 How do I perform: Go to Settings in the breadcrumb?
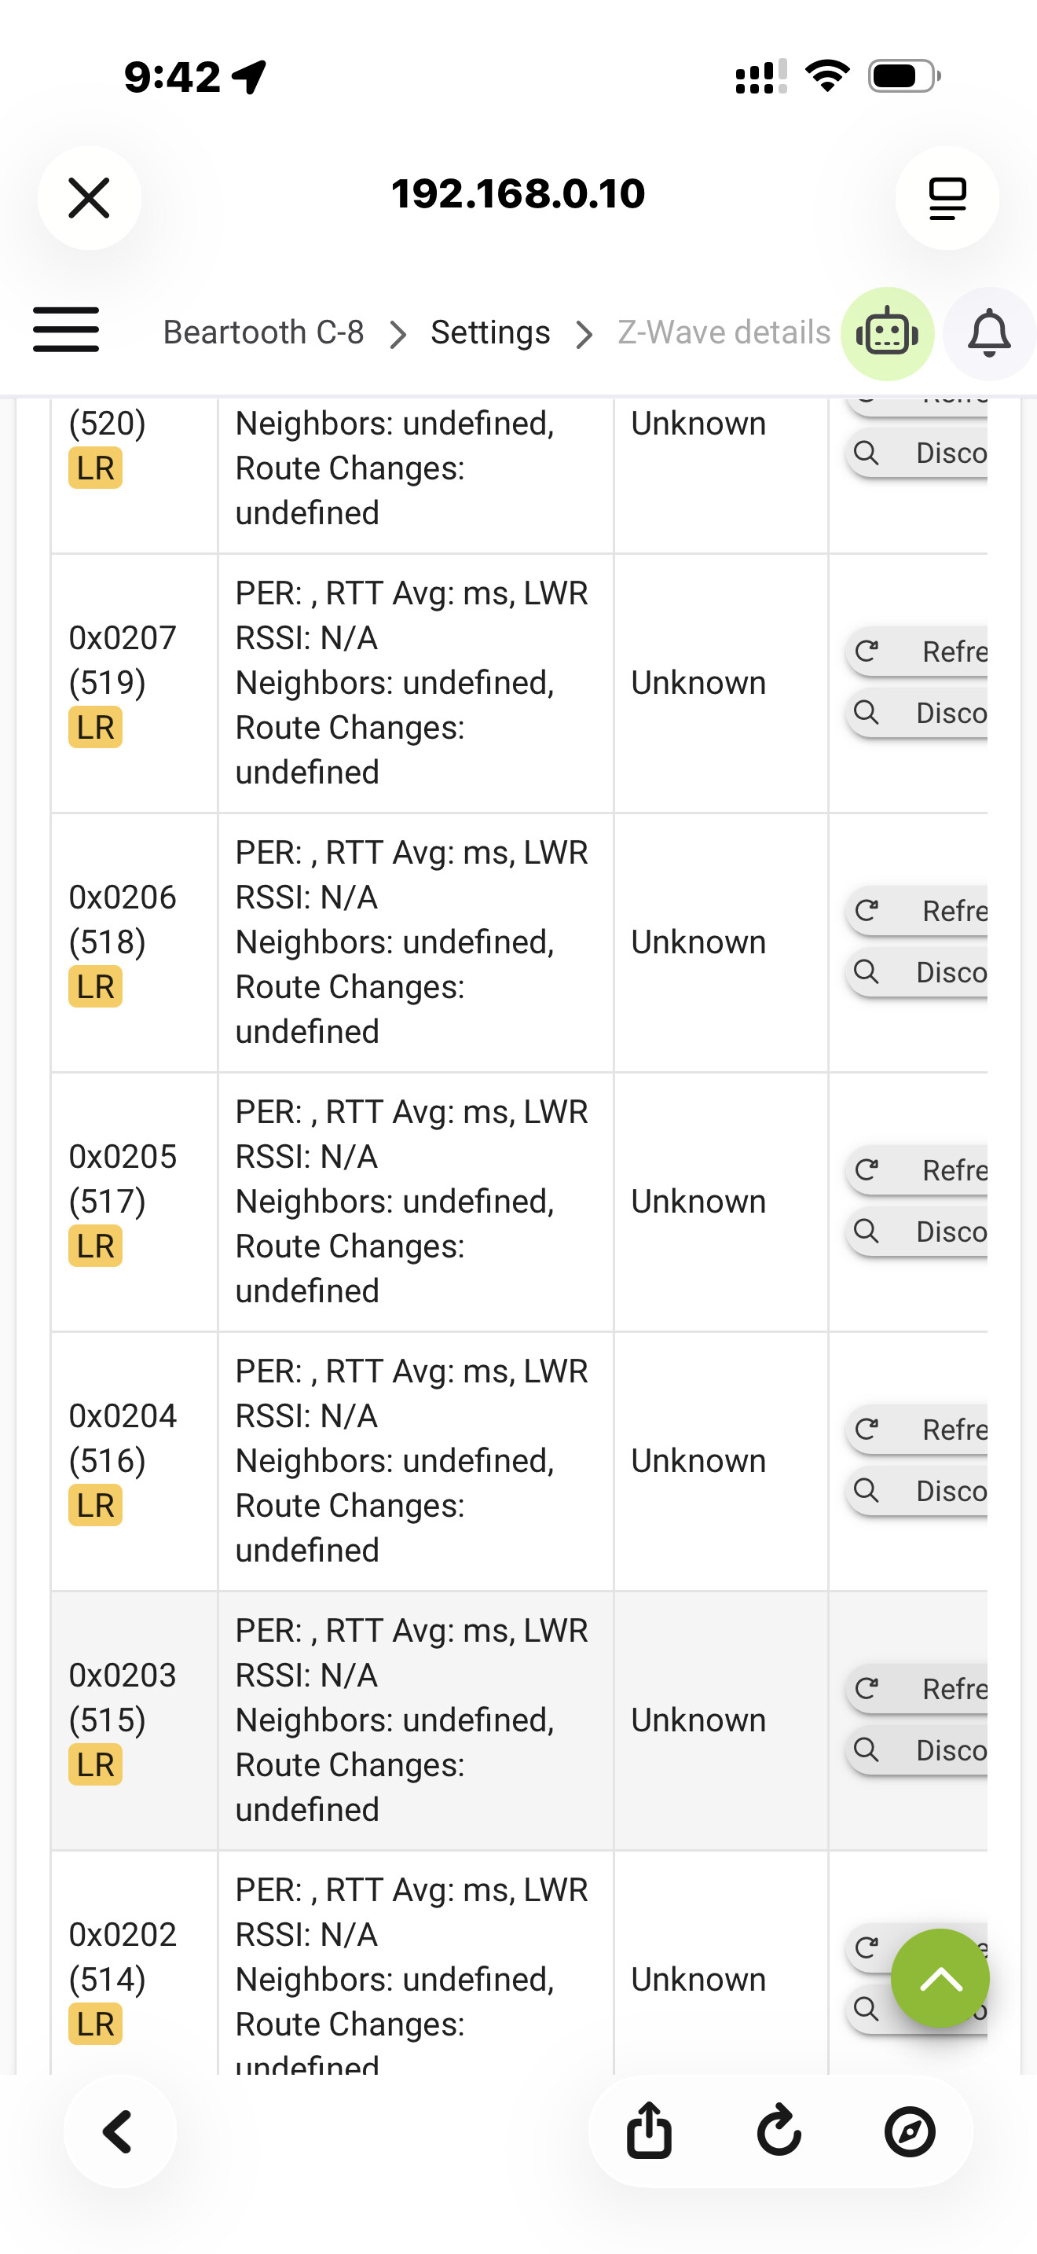click(490, 332)
